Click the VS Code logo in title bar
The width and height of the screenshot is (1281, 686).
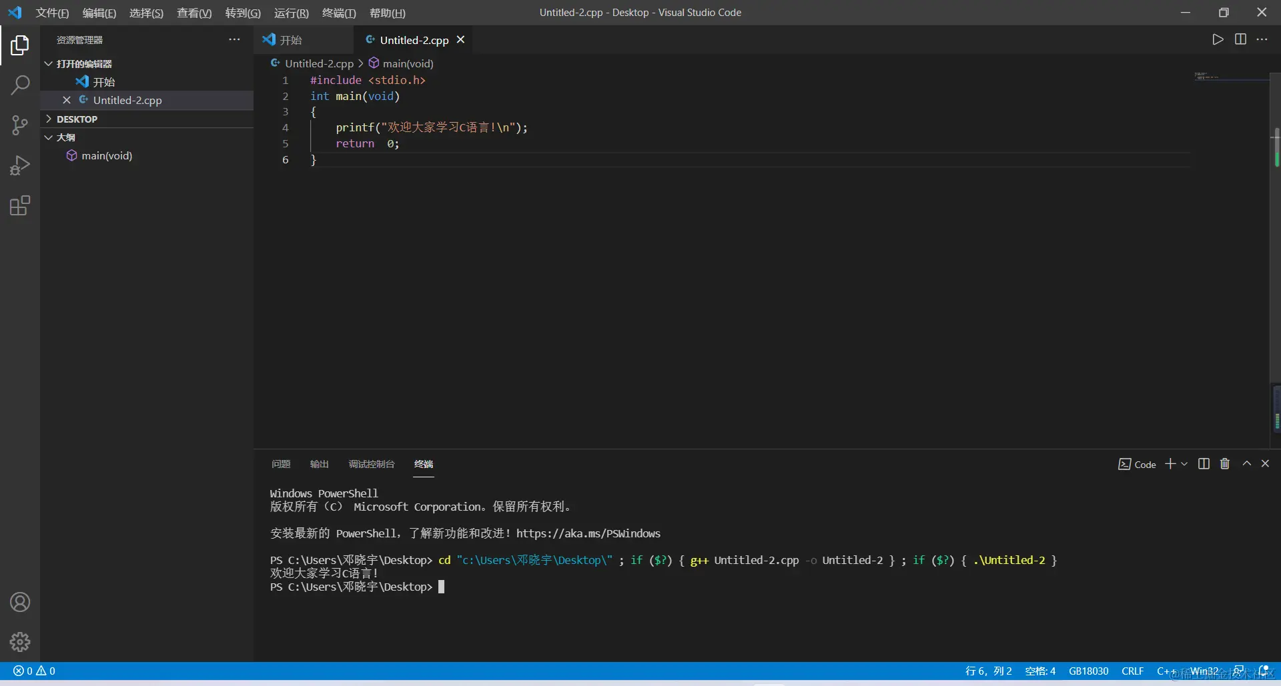coord(15,13)
